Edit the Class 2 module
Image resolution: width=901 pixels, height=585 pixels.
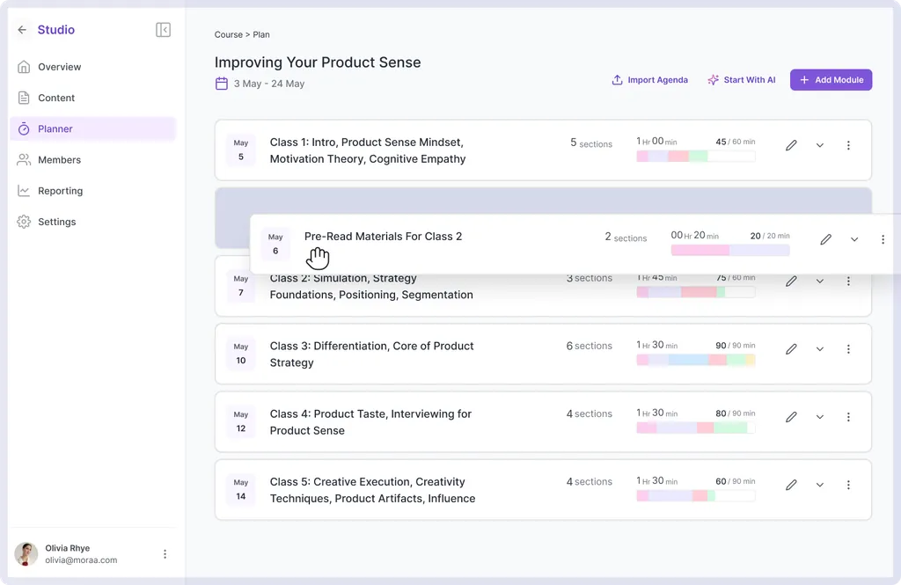click(791, 281)
